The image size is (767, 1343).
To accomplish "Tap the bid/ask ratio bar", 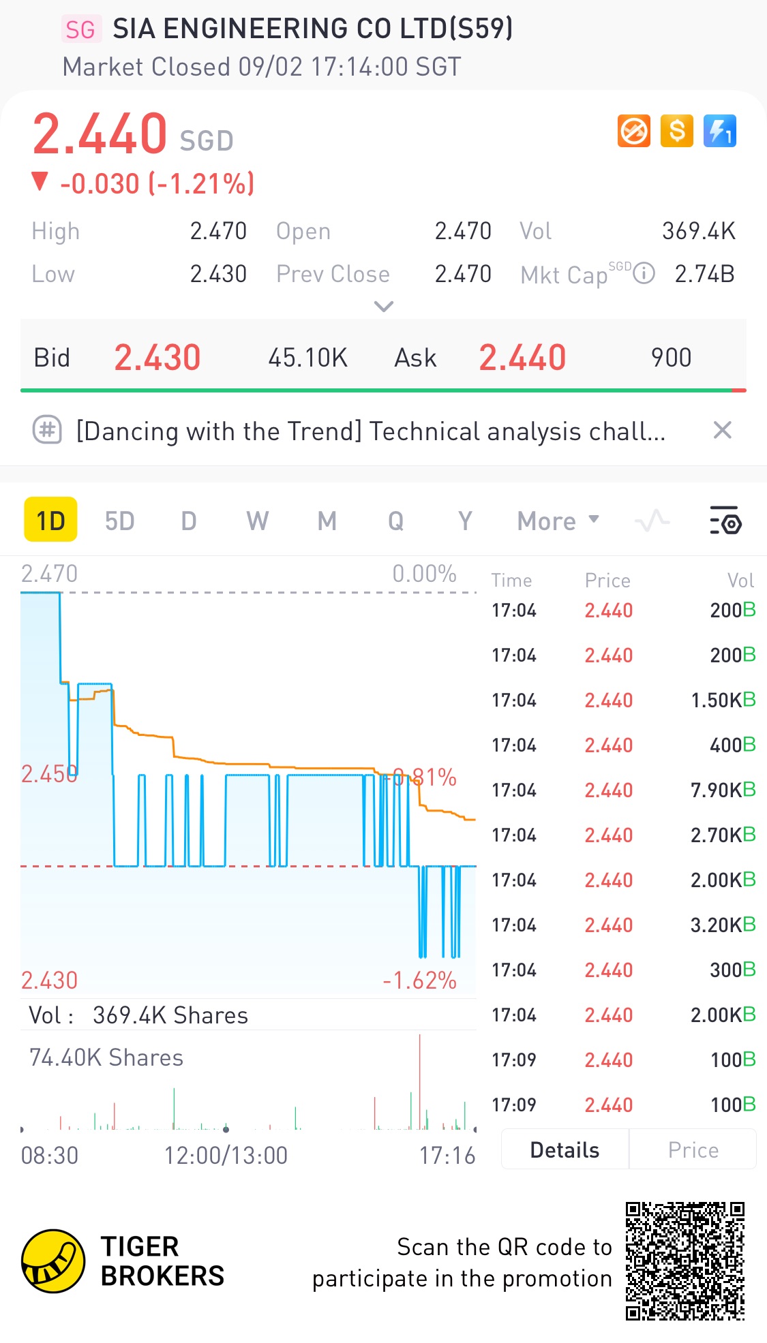I will pyautogui.click(x=383, y=390).
